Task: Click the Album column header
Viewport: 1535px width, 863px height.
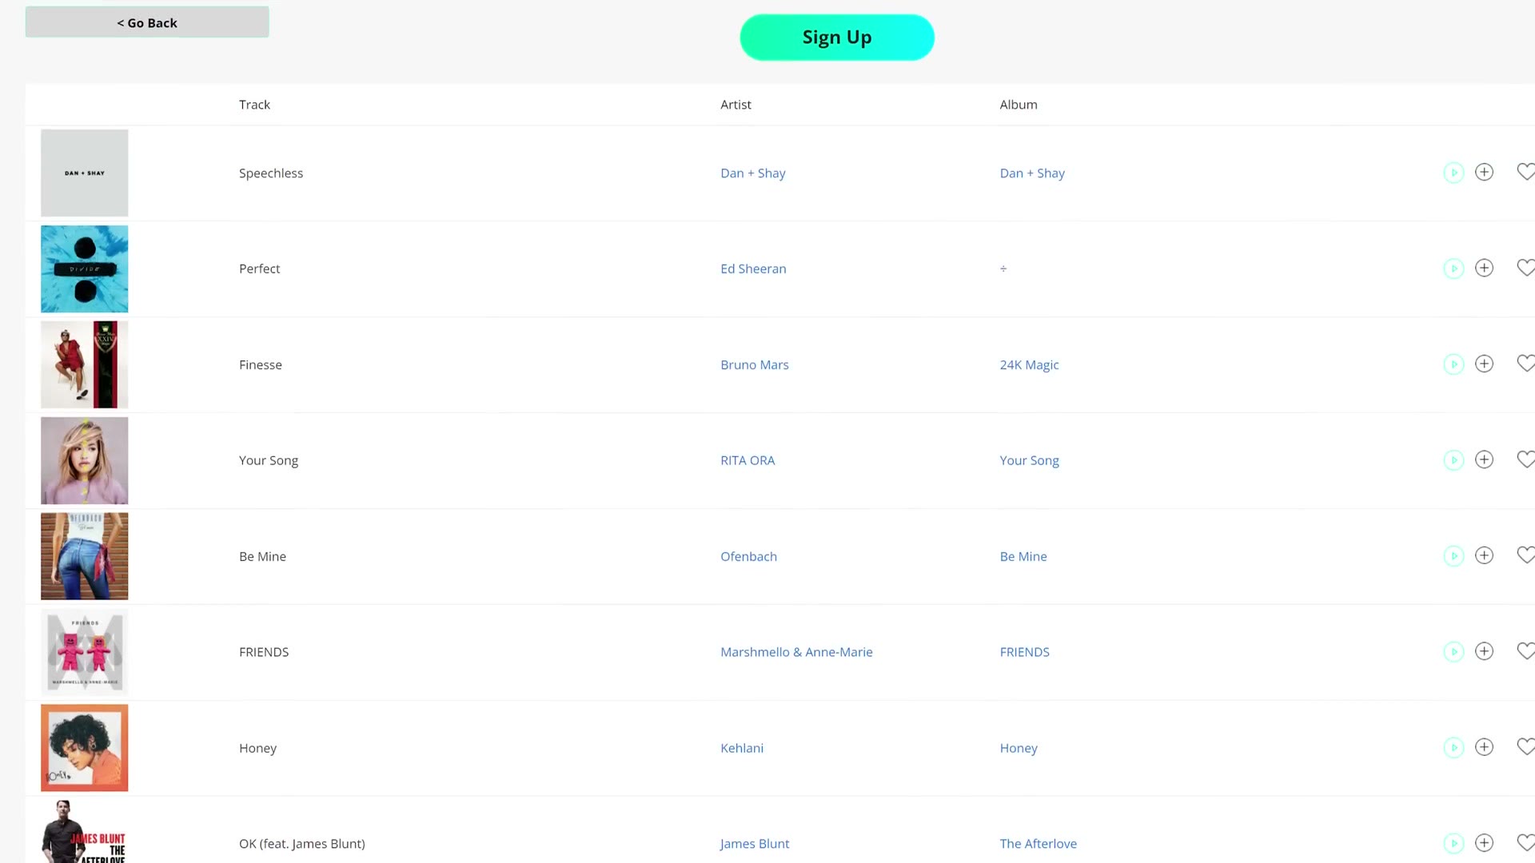Action: coord(1019,105)
